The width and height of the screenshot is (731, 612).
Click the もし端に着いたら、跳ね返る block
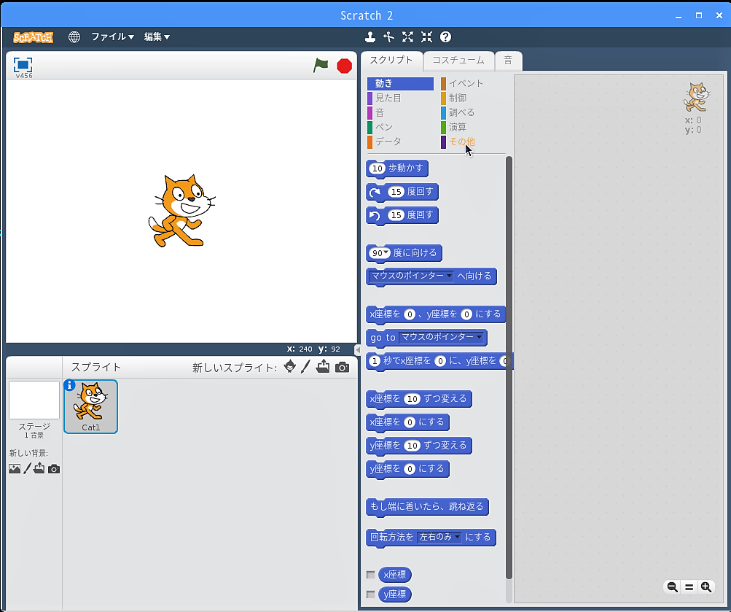pyautogui.click(x=427, y=506)
